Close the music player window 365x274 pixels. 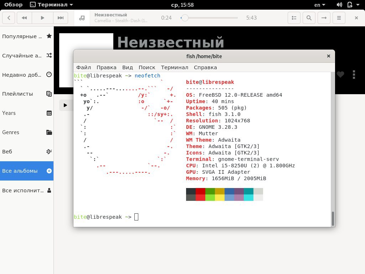coord(356,18)
